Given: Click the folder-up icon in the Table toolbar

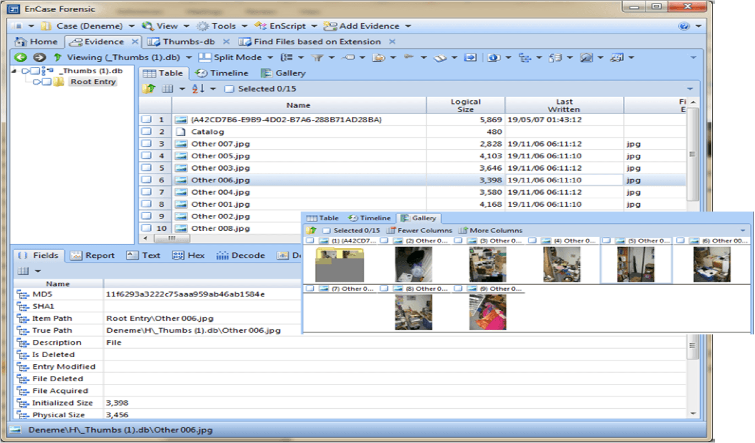Looking at the screenshot, I should [148, 89].
